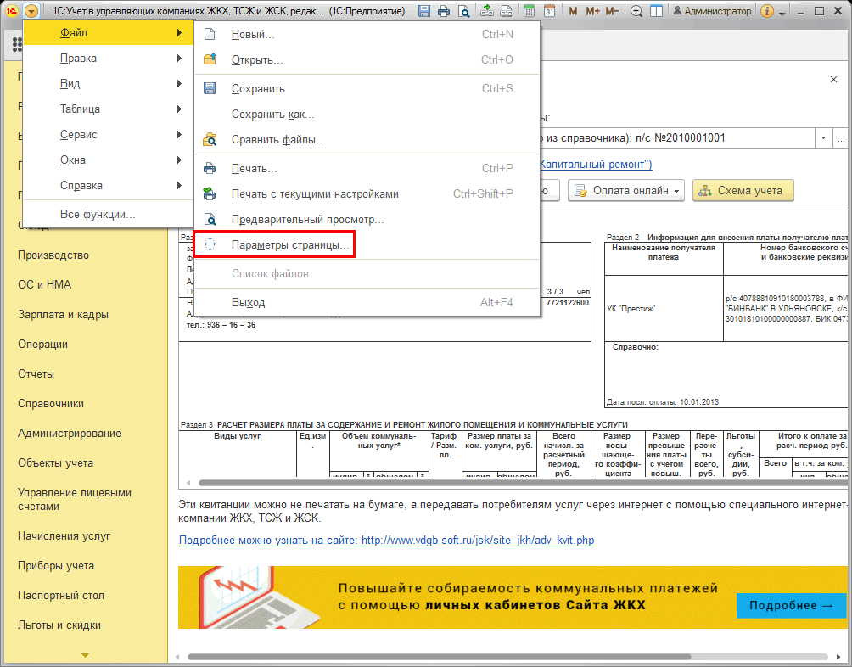Click the yellow info icon in title bar
Image resolution: width=852 pixels, height=667 pixels.
(x=766, y=11)
